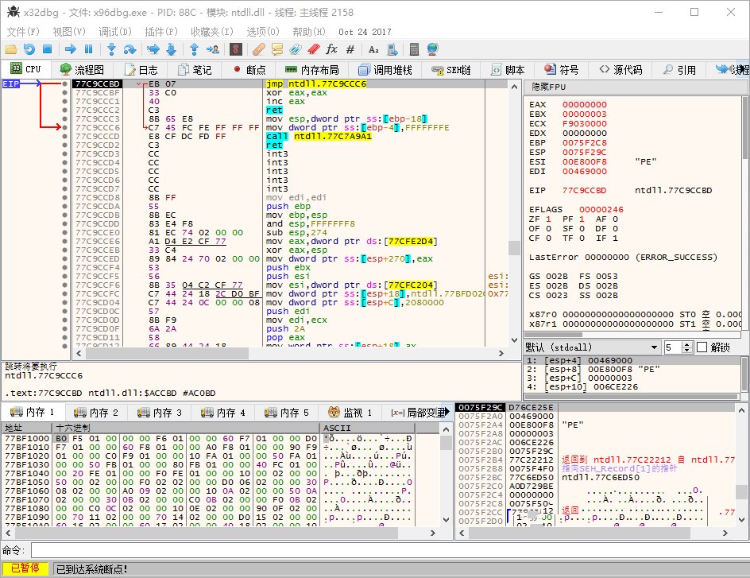750x578 pixels.
Task: Toggle the 解锁 checkbox
Action: tap(702, 347)
